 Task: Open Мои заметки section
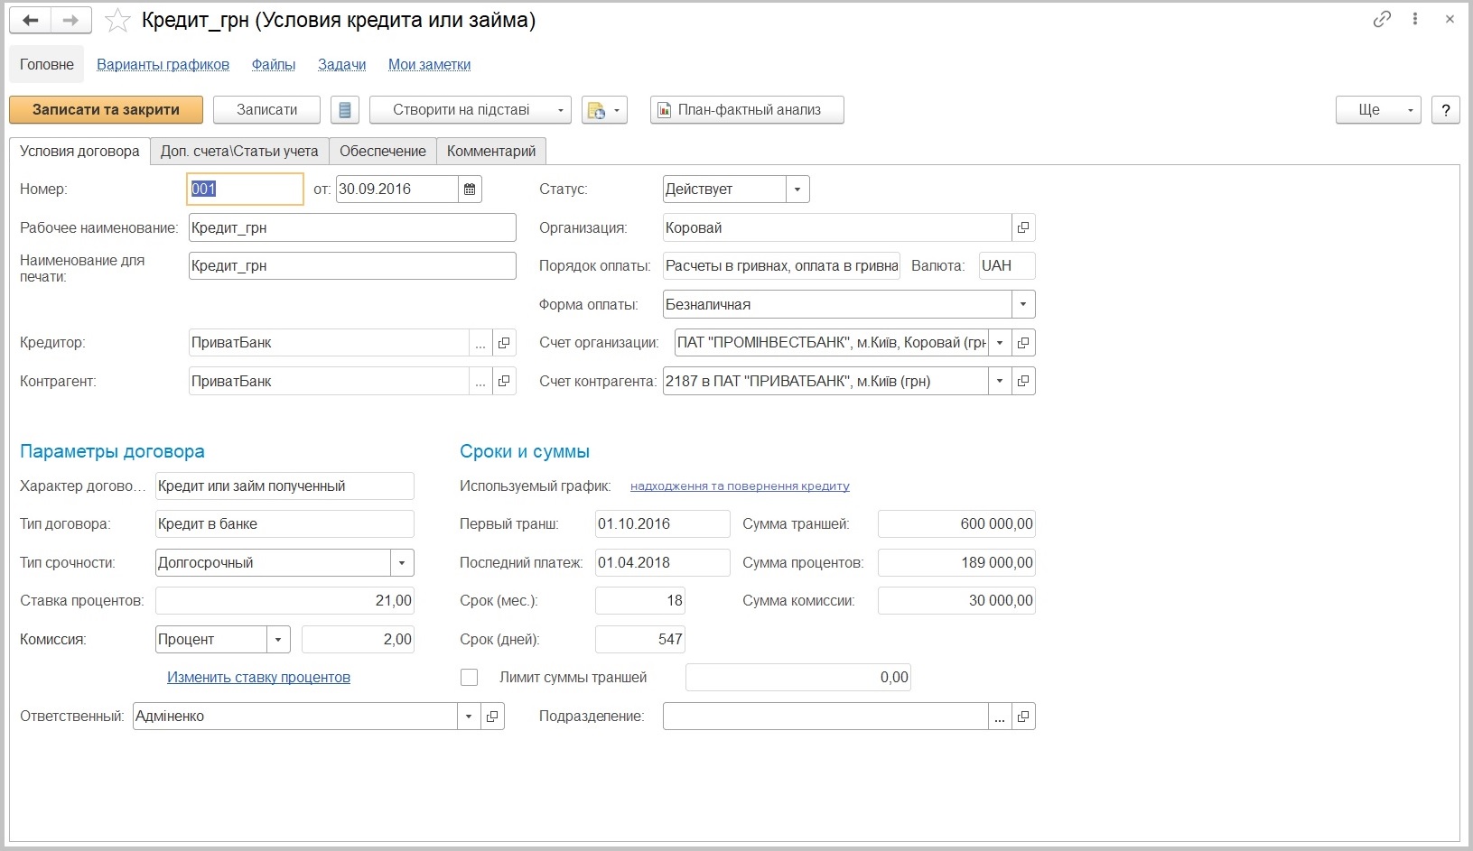point(429,65)
